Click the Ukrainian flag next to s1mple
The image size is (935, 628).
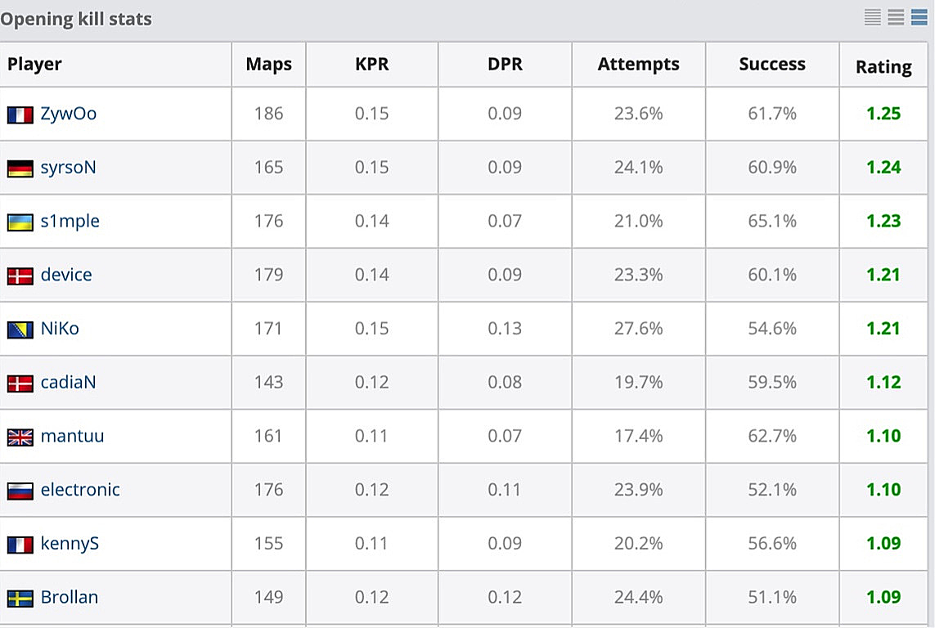pyautogui.click(x=20, y=222)
